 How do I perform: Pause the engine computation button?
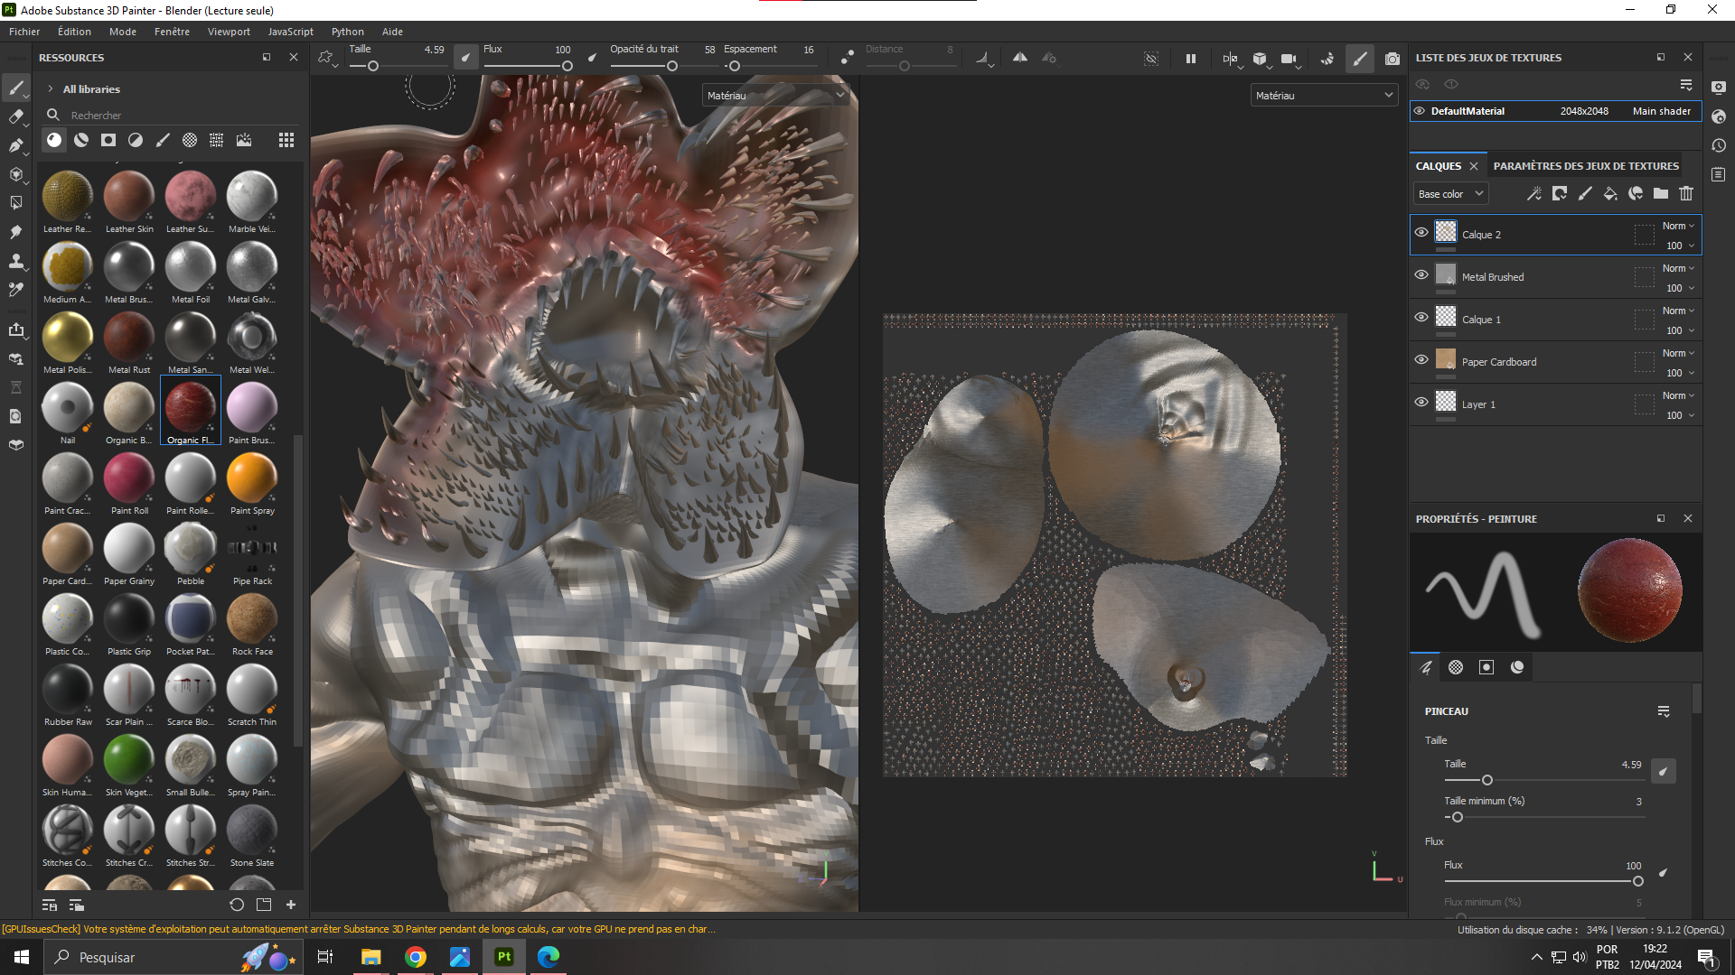[1191, 59]
